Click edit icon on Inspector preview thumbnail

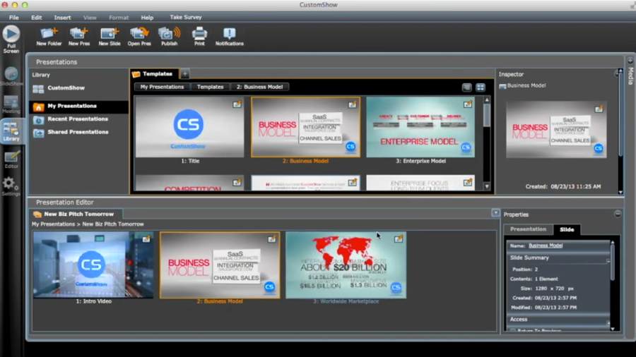[x=599, y=109]
